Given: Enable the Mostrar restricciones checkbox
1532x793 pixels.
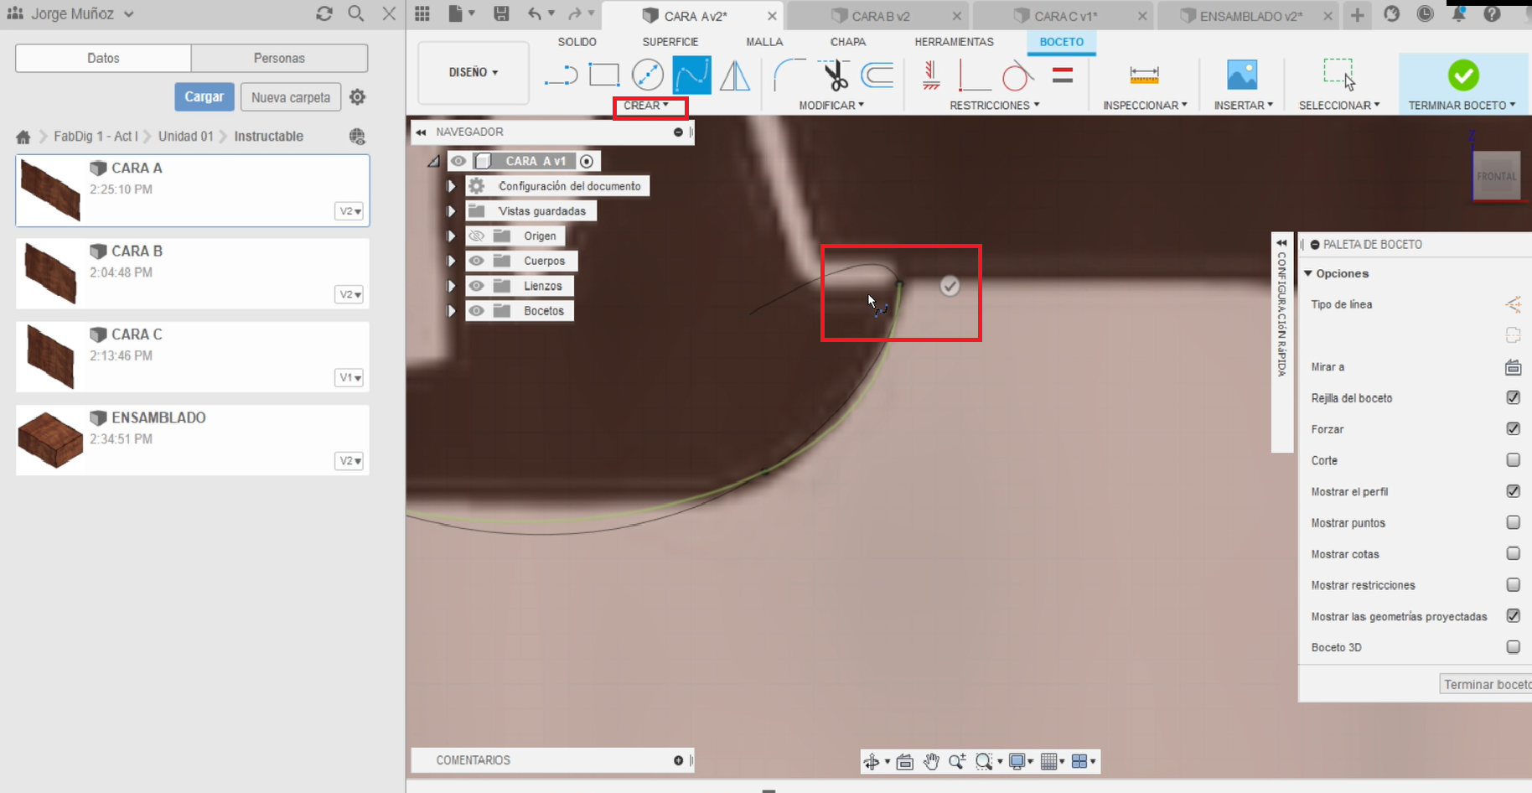Looking at the screenshot, I should coord(1514,584).
